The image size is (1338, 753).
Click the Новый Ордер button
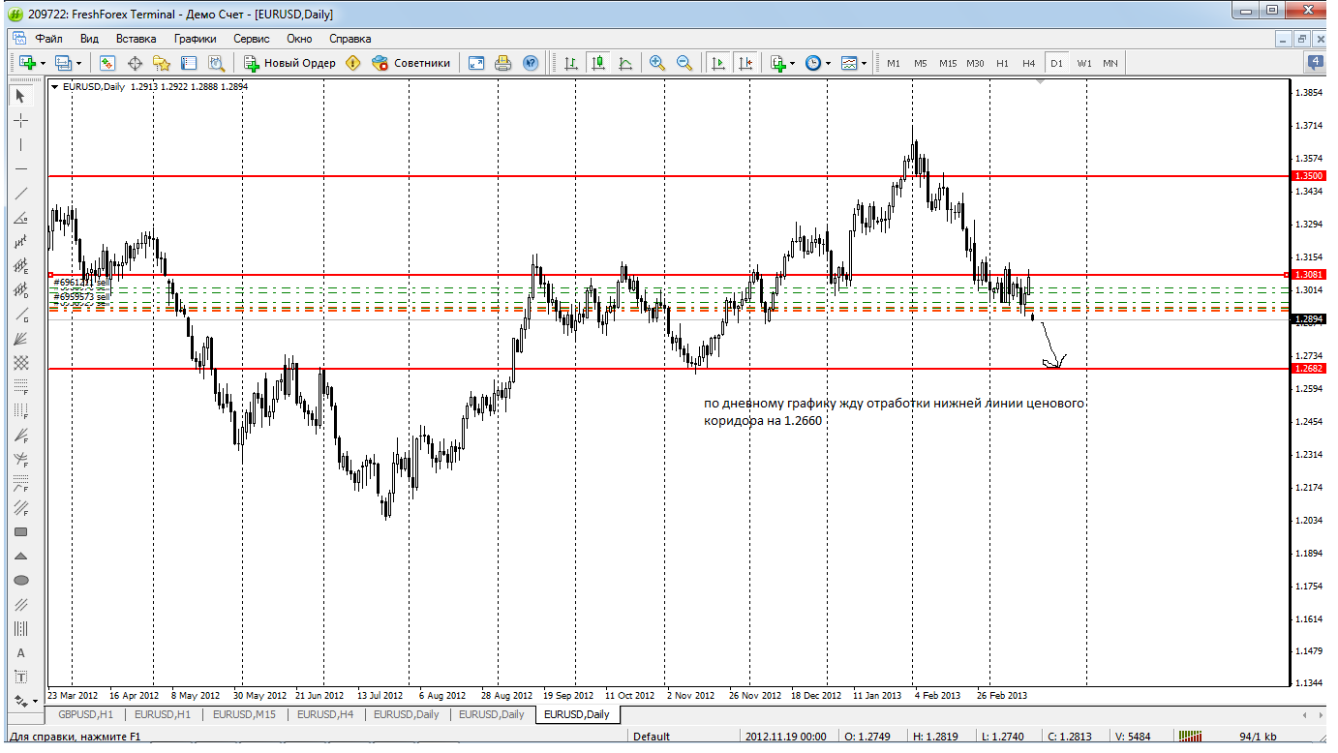[290, 63]
